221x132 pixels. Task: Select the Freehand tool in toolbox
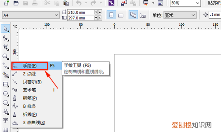(6, 66)
